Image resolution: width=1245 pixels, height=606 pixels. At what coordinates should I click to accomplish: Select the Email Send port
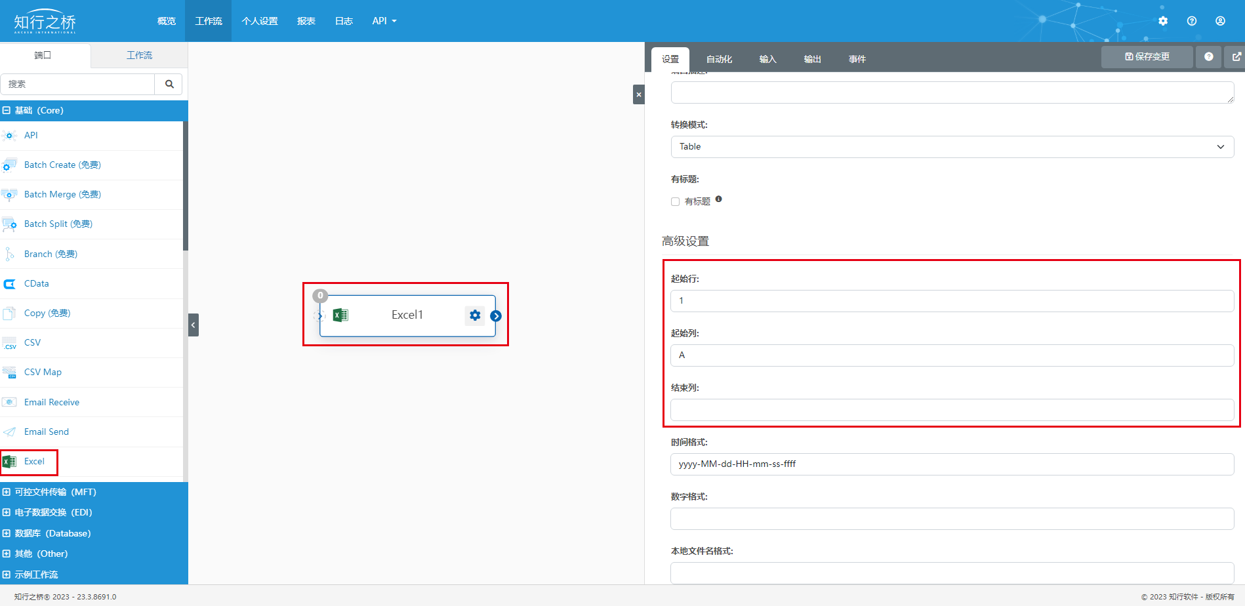click(x=46, y=432)
